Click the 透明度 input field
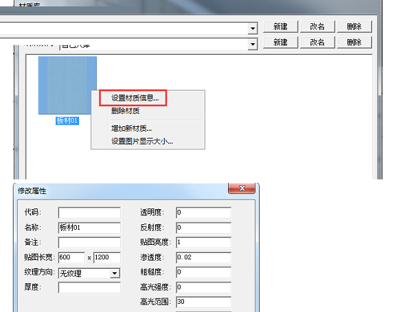 coord(204,213)
